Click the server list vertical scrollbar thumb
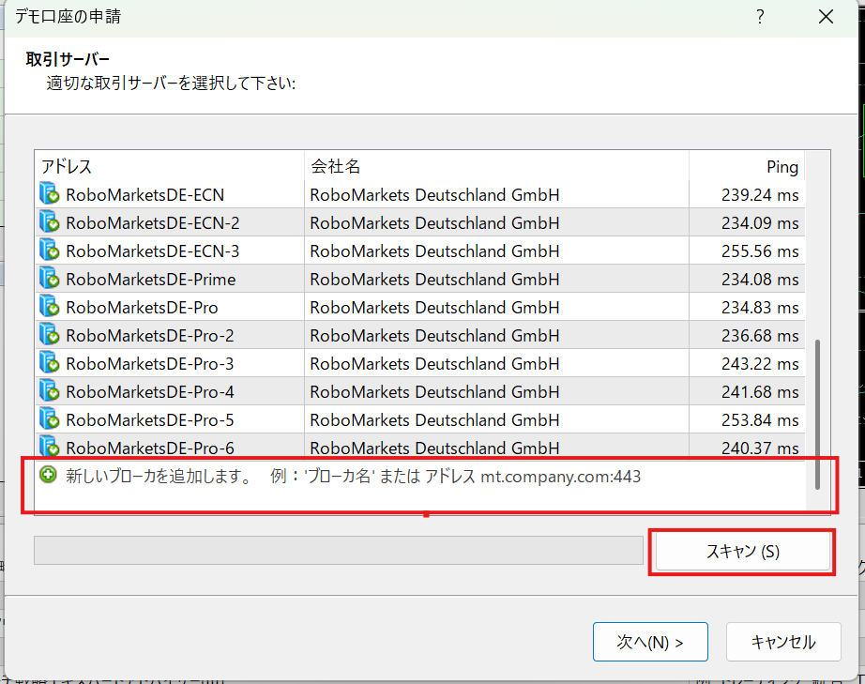Viewport: 865px width, 684px height. [x=818, y=413]
